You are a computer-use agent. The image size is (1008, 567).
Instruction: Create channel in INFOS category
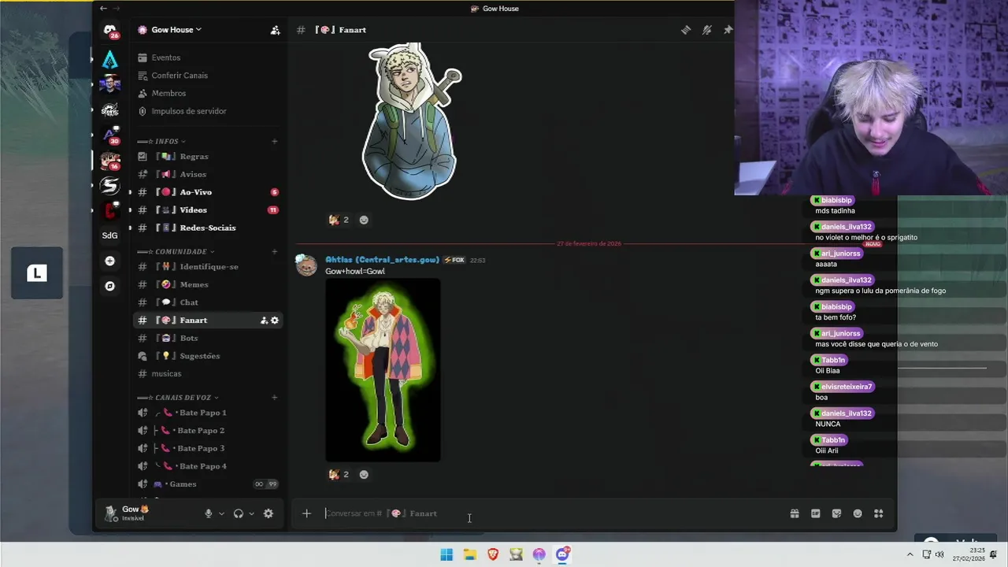point(274,142)
